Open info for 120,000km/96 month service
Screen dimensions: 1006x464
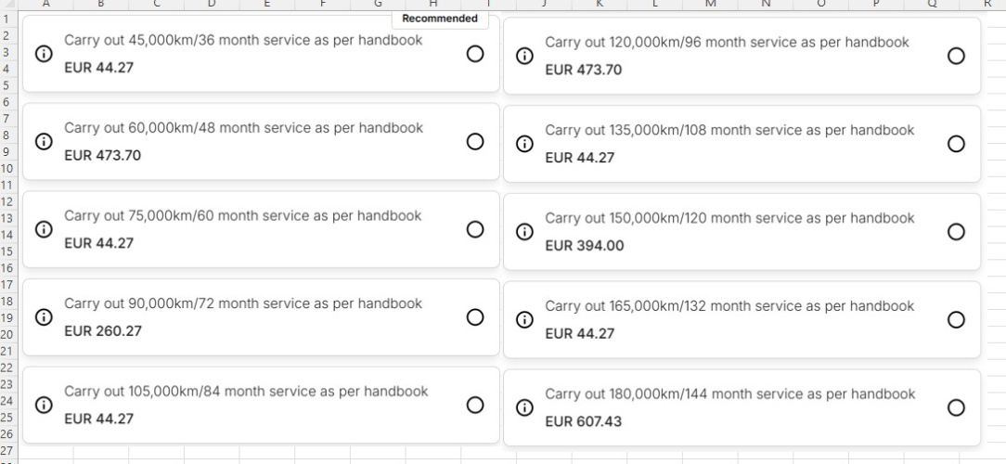click(523, 57)
